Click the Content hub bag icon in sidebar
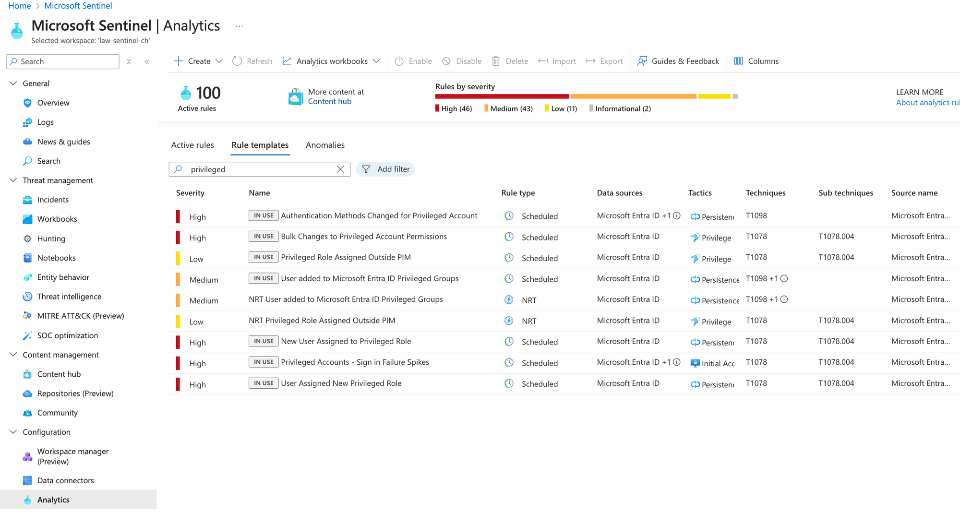 (27, 374)
